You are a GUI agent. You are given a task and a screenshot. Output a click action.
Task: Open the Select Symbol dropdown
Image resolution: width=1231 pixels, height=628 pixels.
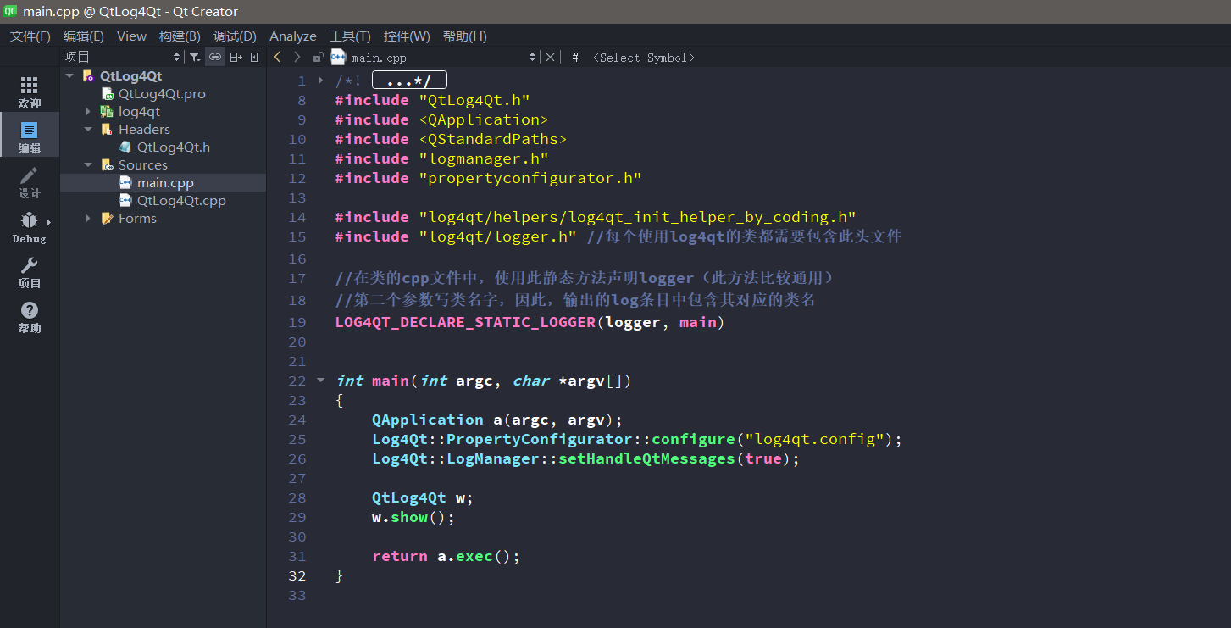tap(644, 58)
